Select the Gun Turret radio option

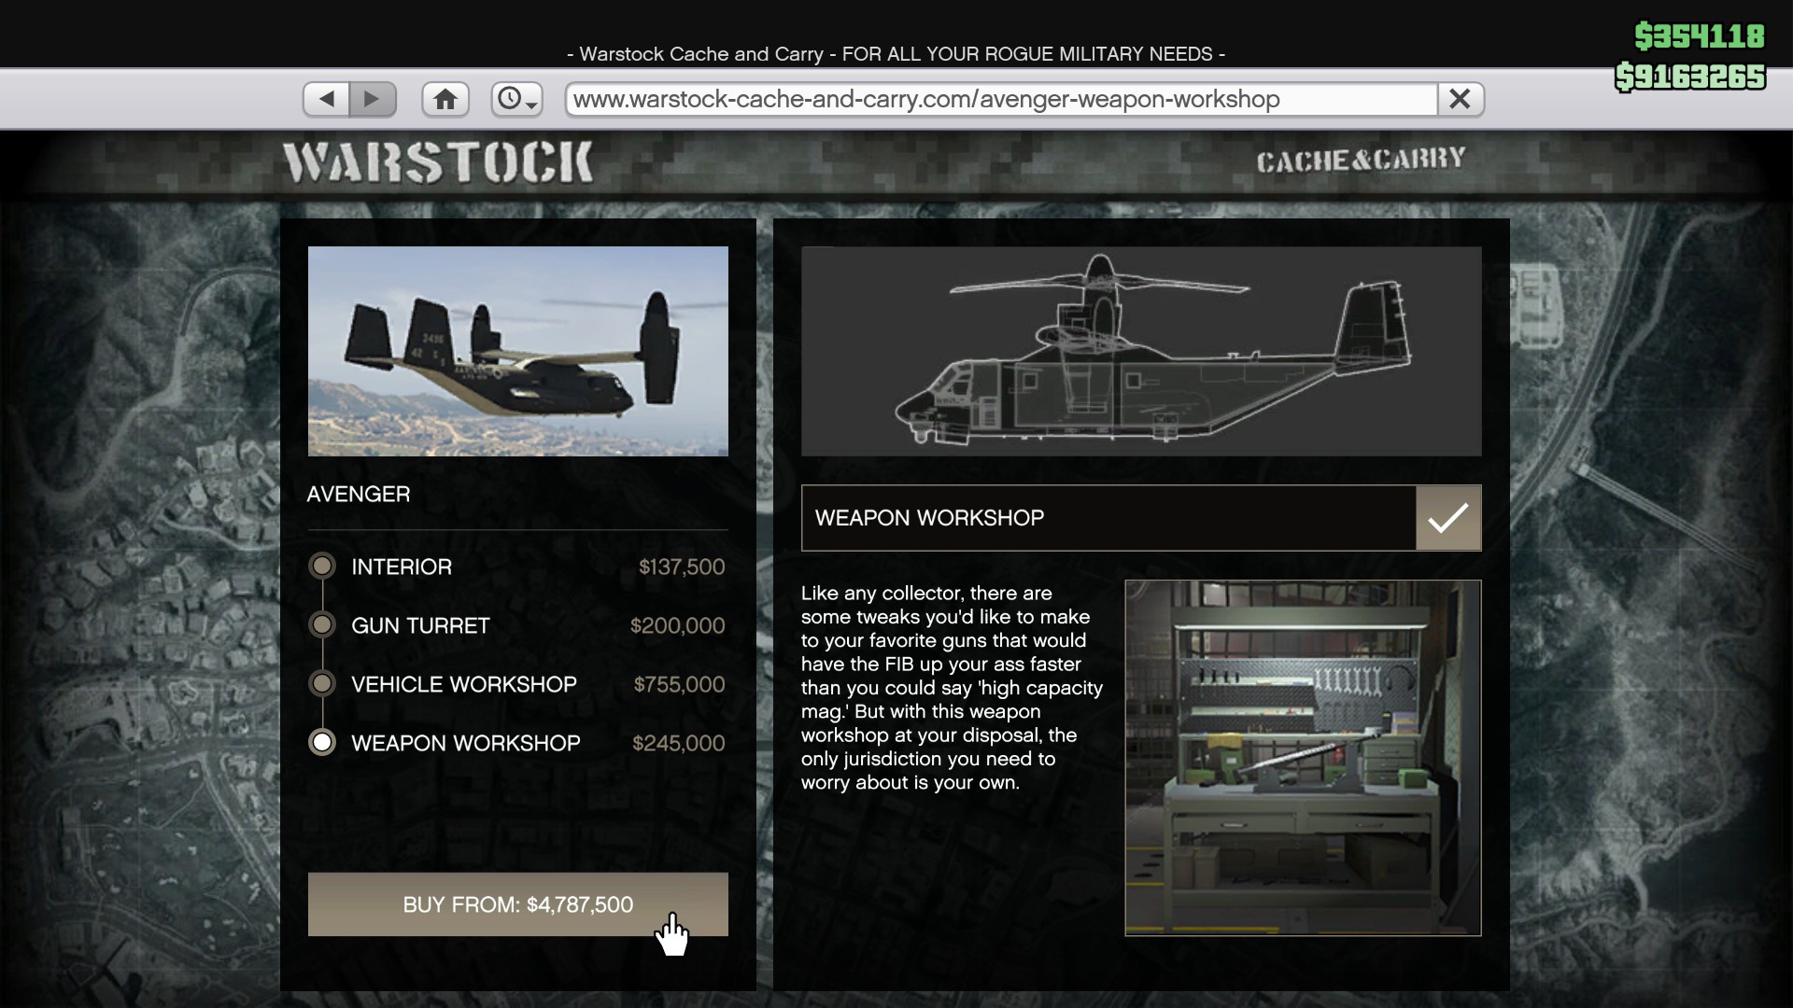[x=322, y=625]
